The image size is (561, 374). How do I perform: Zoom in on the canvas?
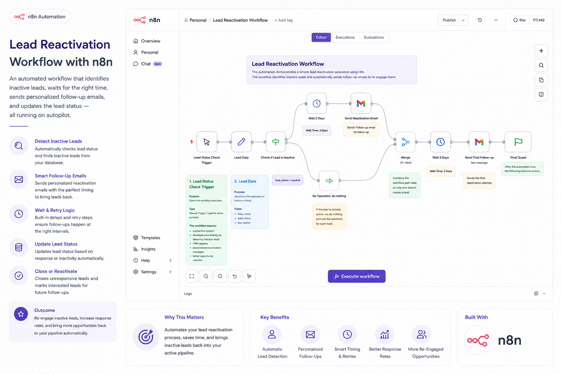206,276
